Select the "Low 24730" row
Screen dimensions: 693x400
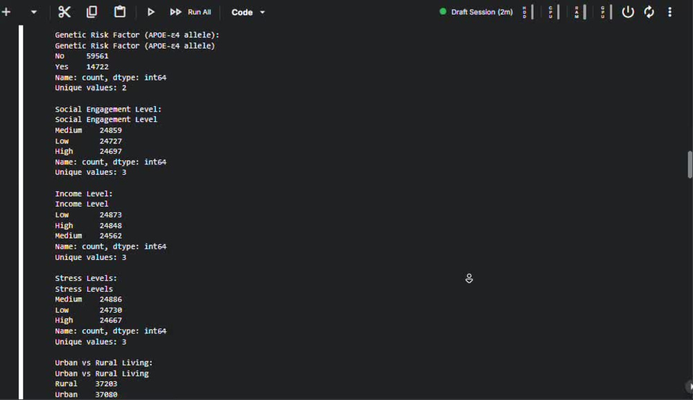tap(89, 310)
